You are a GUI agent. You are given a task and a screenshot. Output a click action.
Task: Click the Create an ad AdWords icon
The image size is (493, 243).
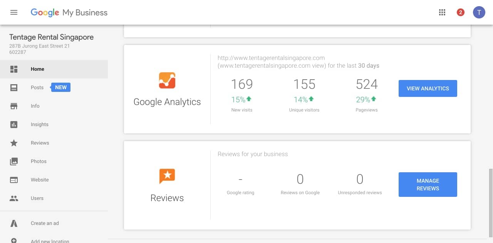pyautogui.click(x=14, y=223)
